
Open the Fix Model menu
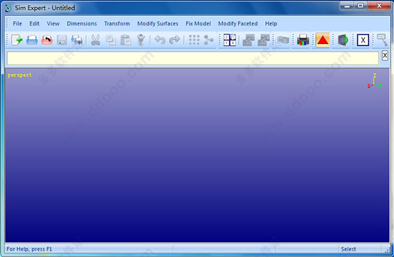[198, 24]
